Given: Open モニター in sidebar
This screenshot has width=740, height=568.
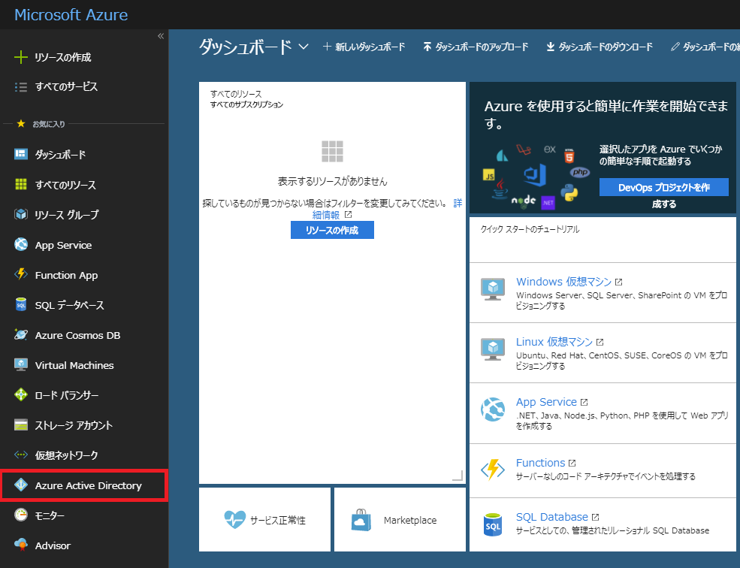Looking at the screenshot, I should point(50,515).
